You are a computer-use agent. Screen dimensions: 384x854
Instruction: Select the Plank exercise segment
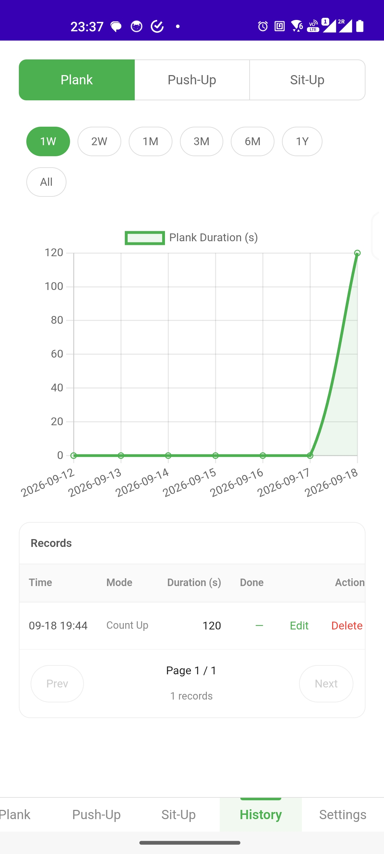click(77, 80)
